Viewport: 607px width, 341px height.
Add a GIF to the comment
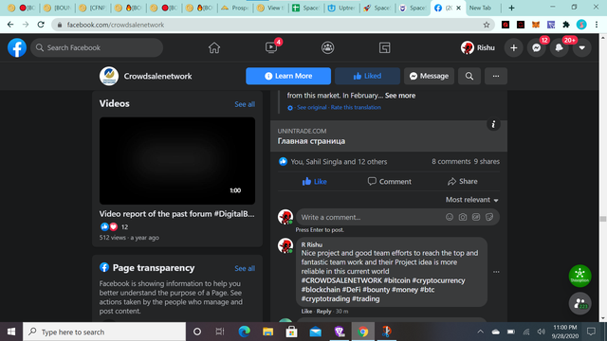click(x=476, y=217)
